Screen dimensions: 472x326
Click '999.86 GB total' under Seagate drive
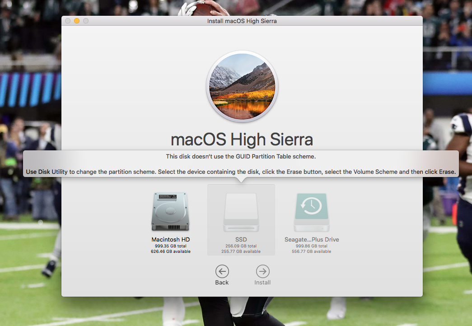point(312,246)
